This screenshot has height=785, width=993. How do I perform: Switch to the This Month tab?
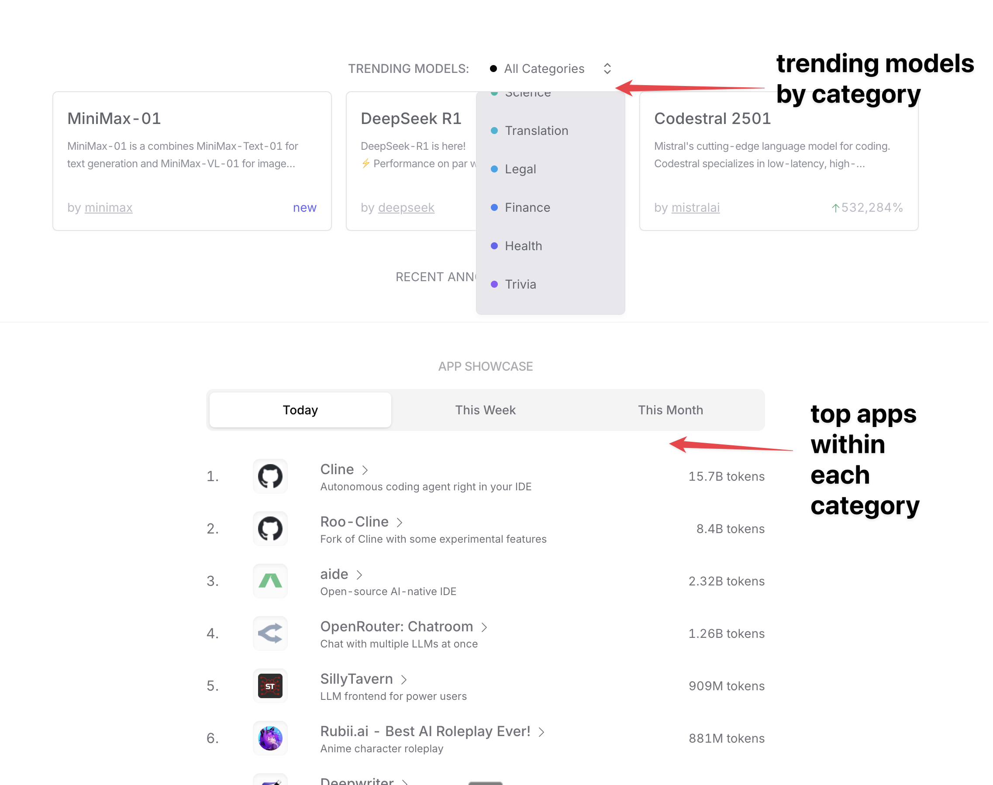(670, 410)
